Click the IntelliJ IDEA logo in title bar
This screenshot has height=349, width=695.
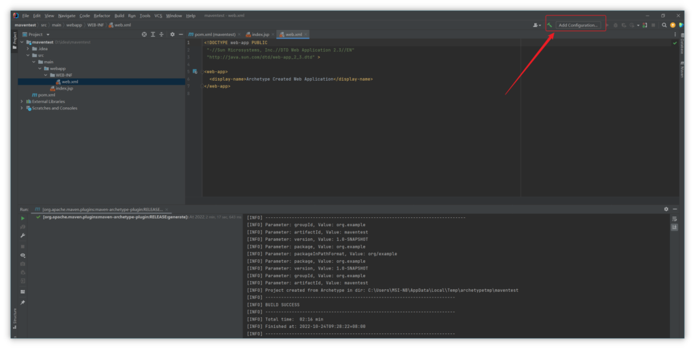point(16,16)
